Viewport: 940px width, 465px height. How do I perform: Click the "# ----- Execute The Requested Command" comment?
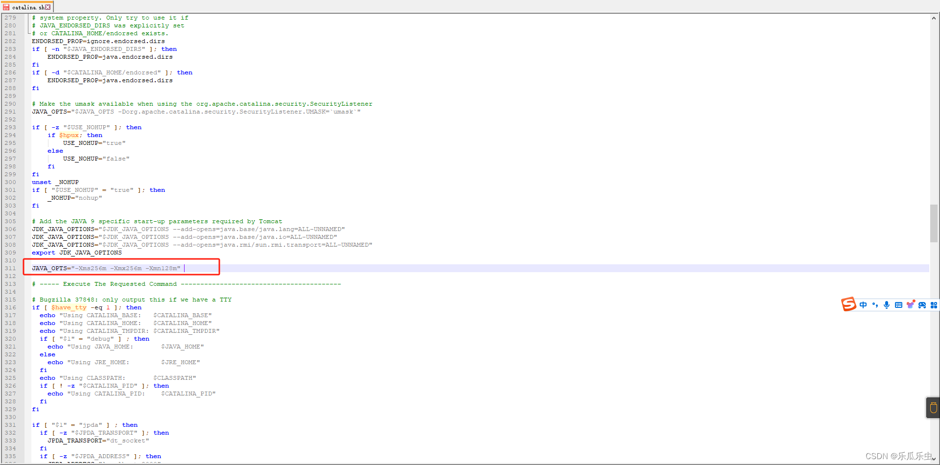(x=186, y=284)
